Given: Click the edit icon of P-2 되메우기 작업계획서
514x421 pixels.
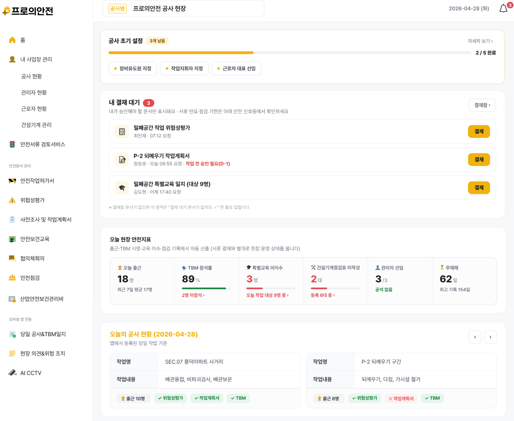Looking at the screenshot, I should coord(122,160).
